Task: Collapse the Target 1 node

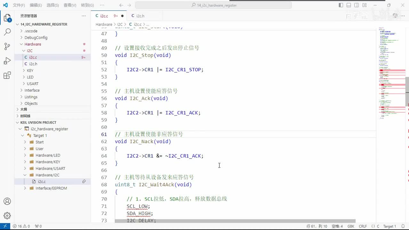Action: [x=40, y=135]
